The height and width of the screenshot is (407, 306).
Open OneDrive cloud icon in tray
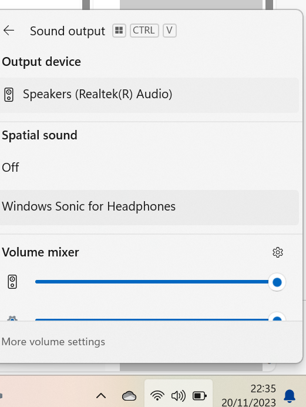(129, 396)
